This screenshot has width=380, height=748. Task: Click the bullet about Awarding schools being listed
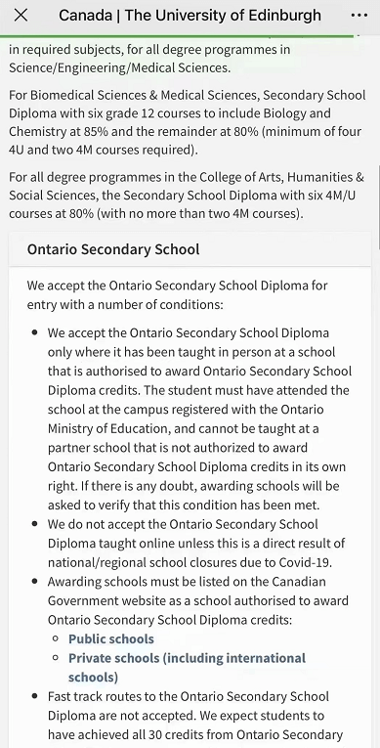coord(198,600)
